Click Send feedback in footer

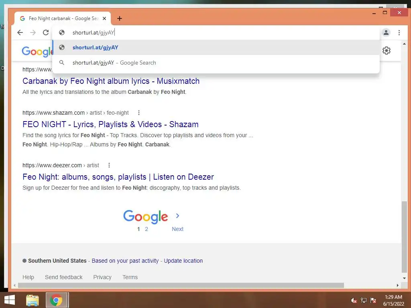coord(64,277)
